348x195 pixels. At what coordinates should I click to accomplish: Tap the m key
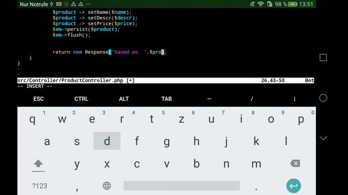point(256,164)
